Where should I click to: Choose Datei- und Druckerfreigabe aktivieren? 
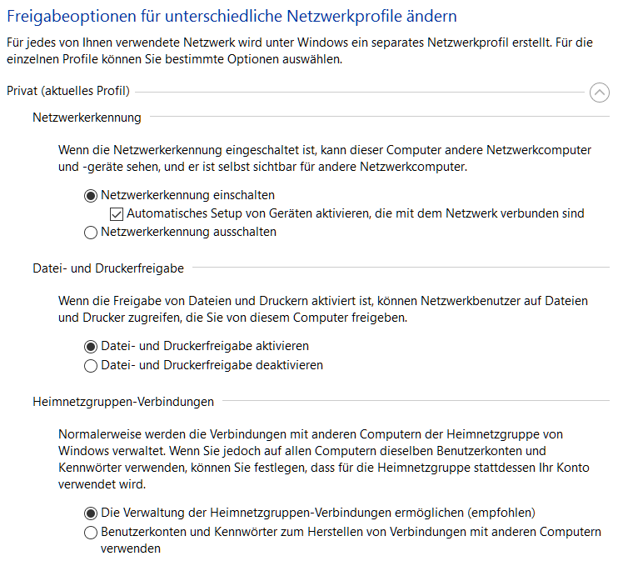point(91,347)
